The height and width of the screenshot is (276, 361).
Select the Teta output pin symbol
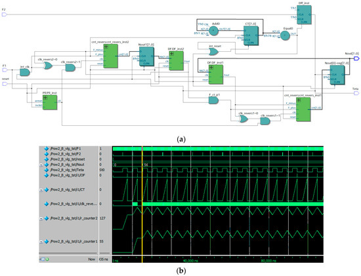tap(356, 93)
